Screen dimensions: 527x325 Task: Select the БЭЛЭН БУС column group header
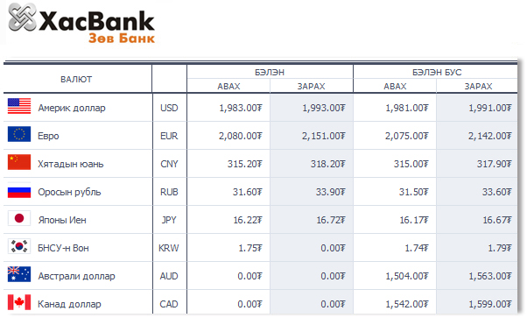click(437, 73)
